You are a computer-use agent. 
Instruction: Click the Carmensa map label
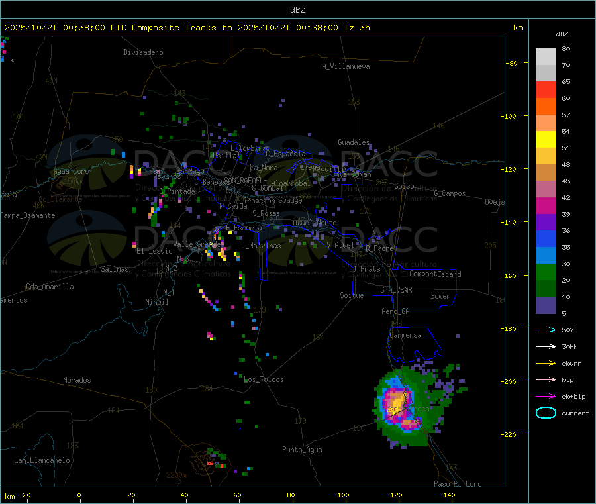pyautogui.click(x=405, y=335)
